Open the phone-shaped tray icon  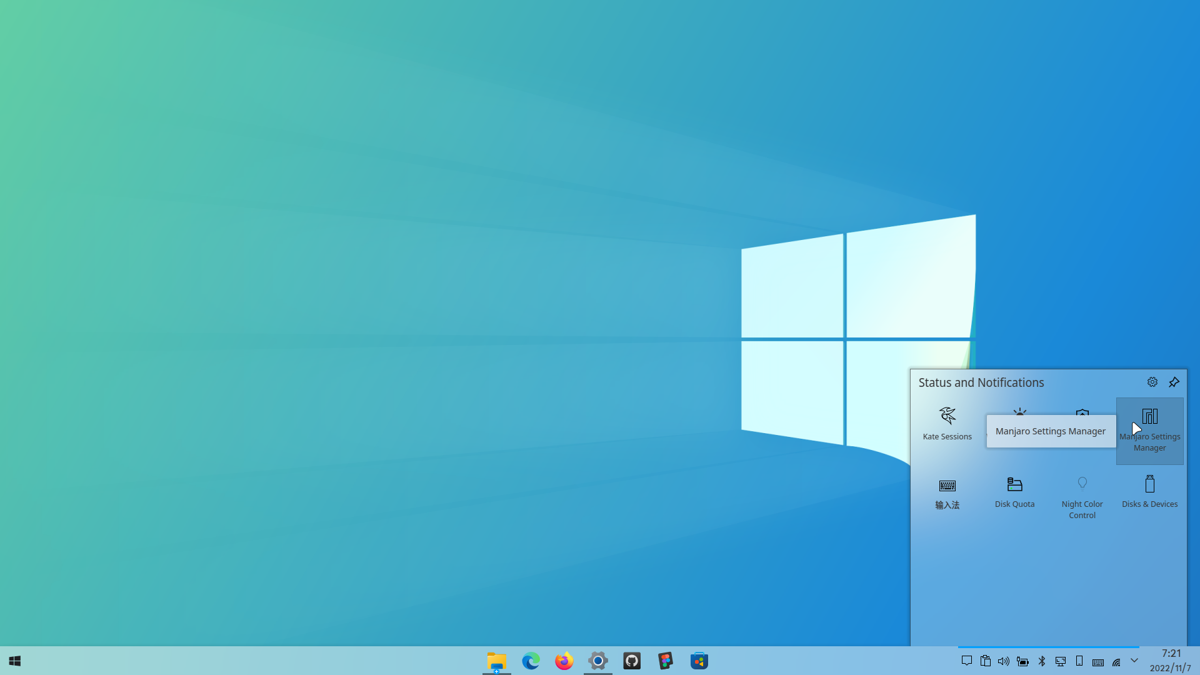click(x=1079, y=661)
